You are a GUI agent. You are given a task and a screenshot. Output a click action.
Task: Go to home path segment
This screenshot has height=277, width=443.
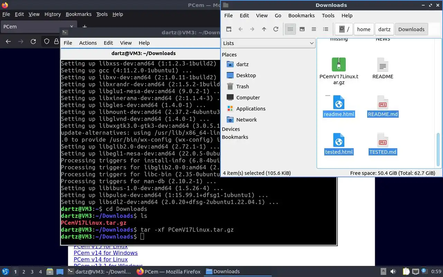pos(364,29)
